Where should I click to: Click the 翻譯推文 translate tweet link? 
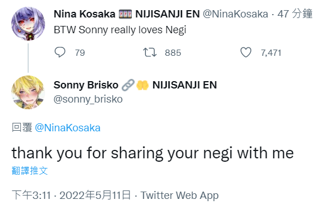[x=30, y=171]
